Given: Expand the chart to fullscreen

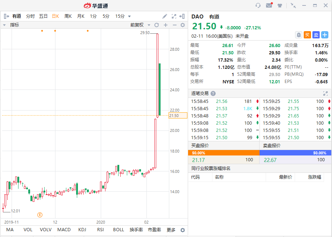Looking at the screenshot, I should 174,16.
